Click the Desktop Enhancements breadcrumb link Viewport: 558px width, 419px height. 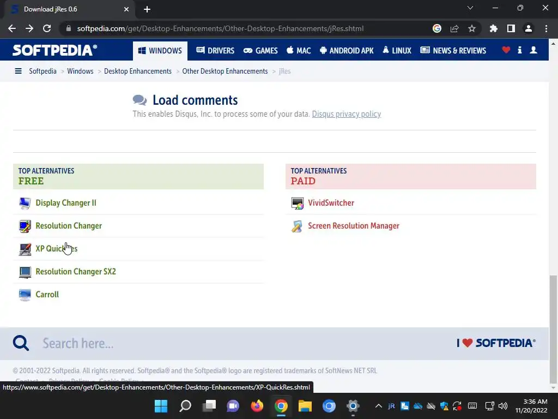pos(138,71)
